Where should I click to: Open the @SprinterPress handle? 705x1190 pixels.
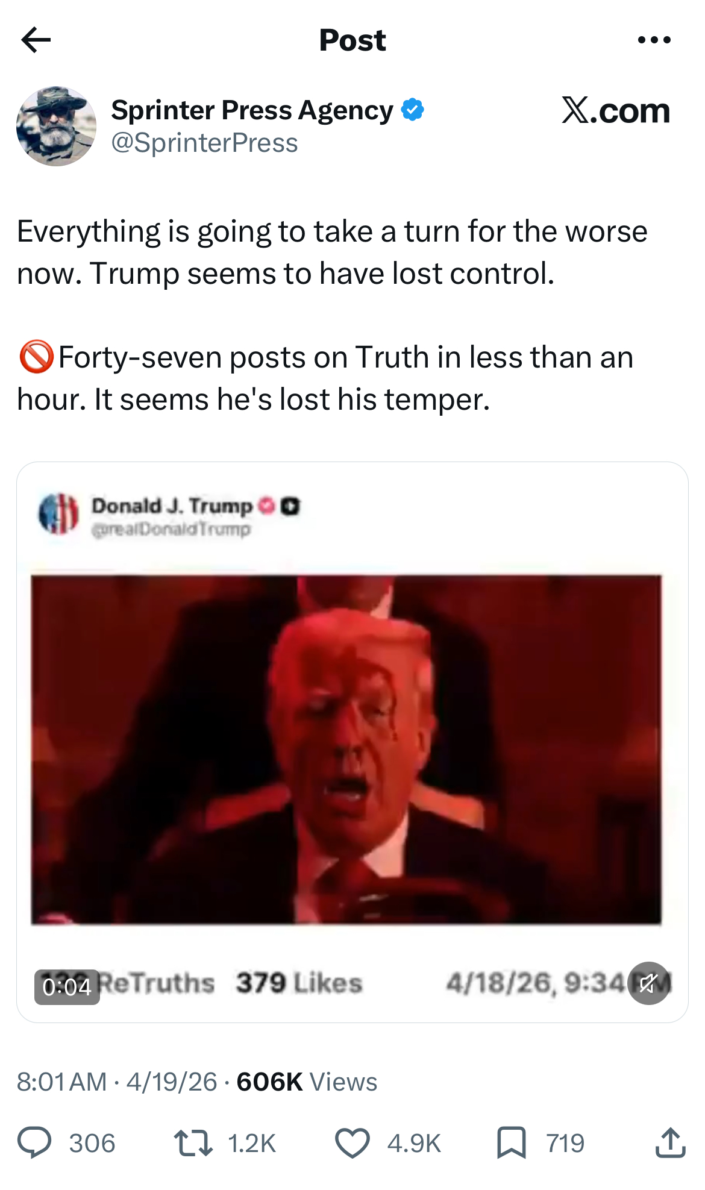coord(204,143)
